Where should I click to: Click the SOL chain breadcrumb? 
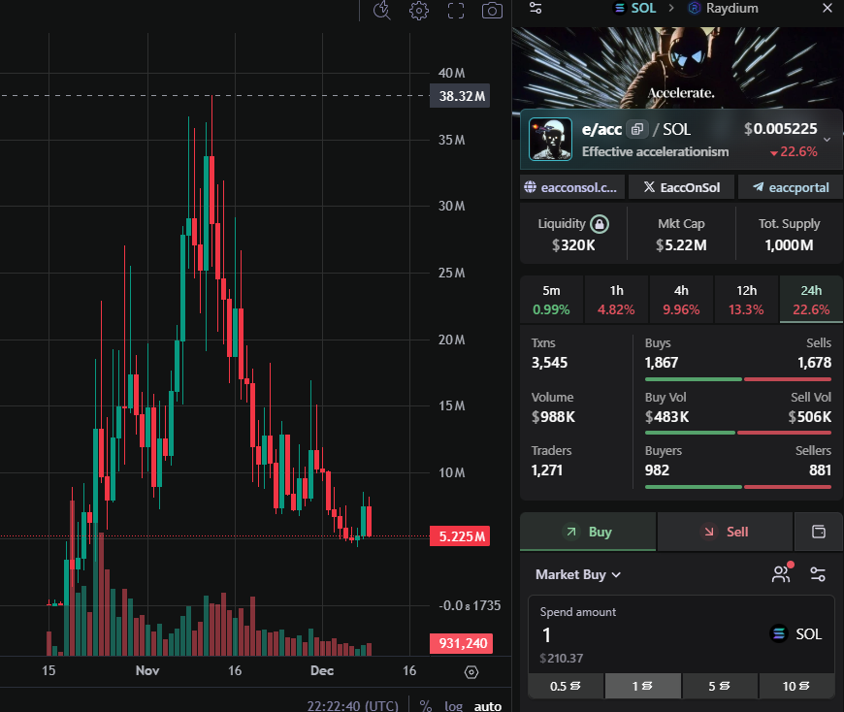tap(635, 8)
